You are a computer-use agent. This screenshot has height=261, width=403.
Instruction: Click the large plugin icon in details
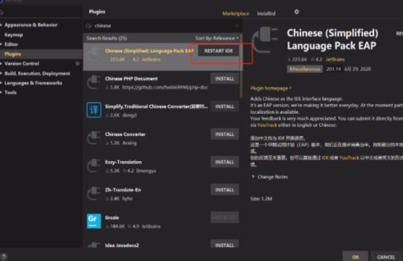point(265,40)
